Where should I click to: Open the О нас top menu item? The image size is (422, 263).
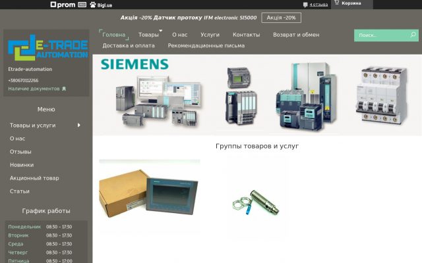coord(180,35)
